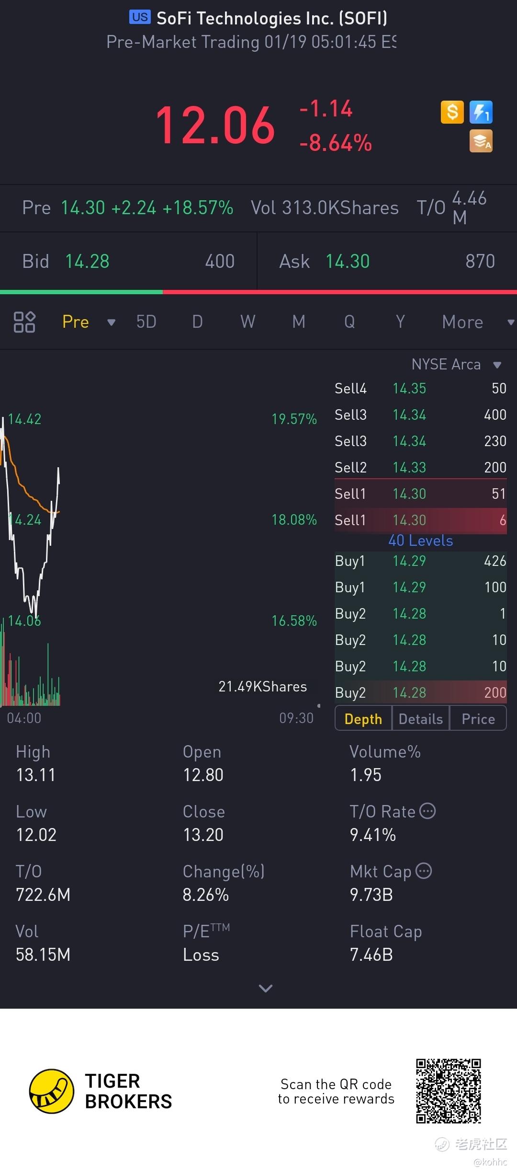
Task: Open the dropdown arrow next to Pre
Action: [x=112, y=322]
